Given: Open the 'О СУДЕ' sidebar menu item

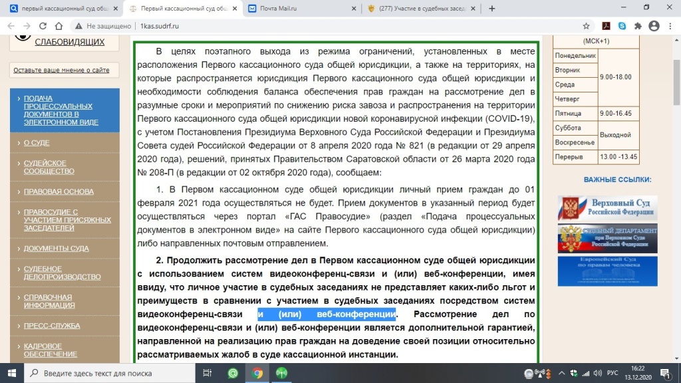Looking at the screenshot, I should (37, 143).
